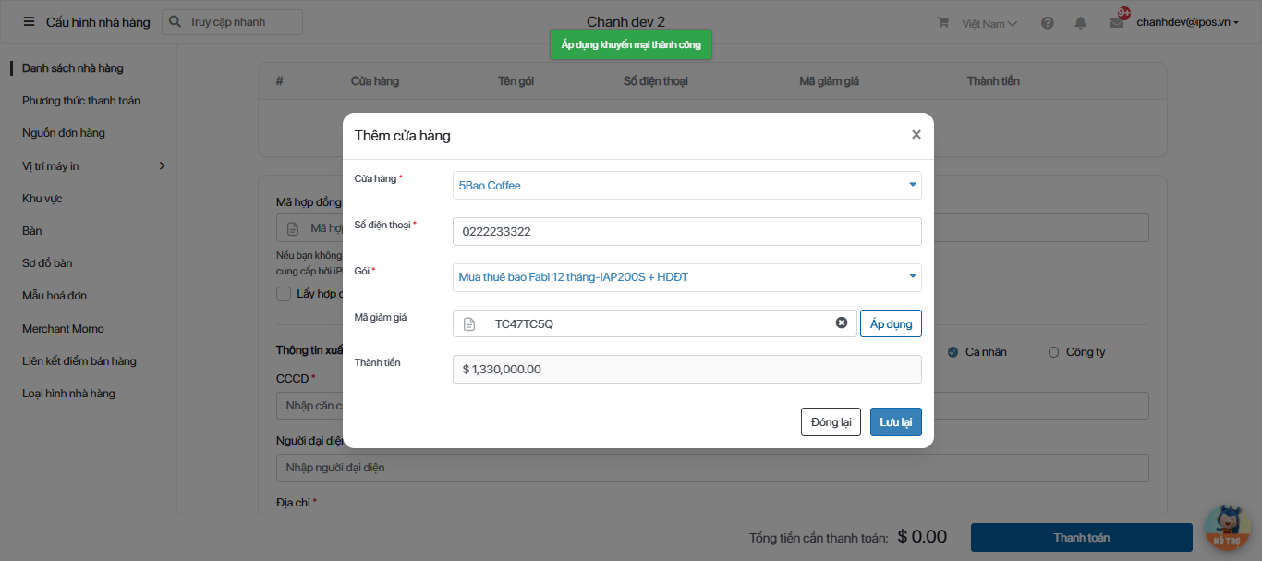Image resolution: width=1262 pixels, height=561 pixels.
Task: Close the Thêm cửa hàng dialog
Action: pyautogui.click(x=916, y=135)
